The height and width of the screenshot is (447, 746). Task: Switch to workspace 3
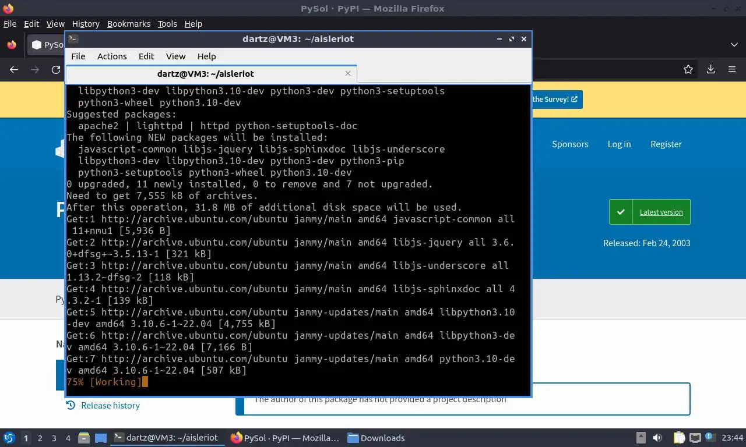[54, 438]
